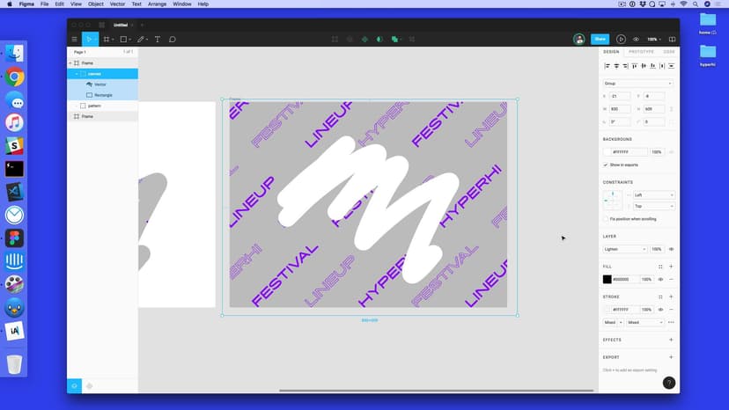
Task: Select the Move tool in toolbar
Action: tap(88, 40)
